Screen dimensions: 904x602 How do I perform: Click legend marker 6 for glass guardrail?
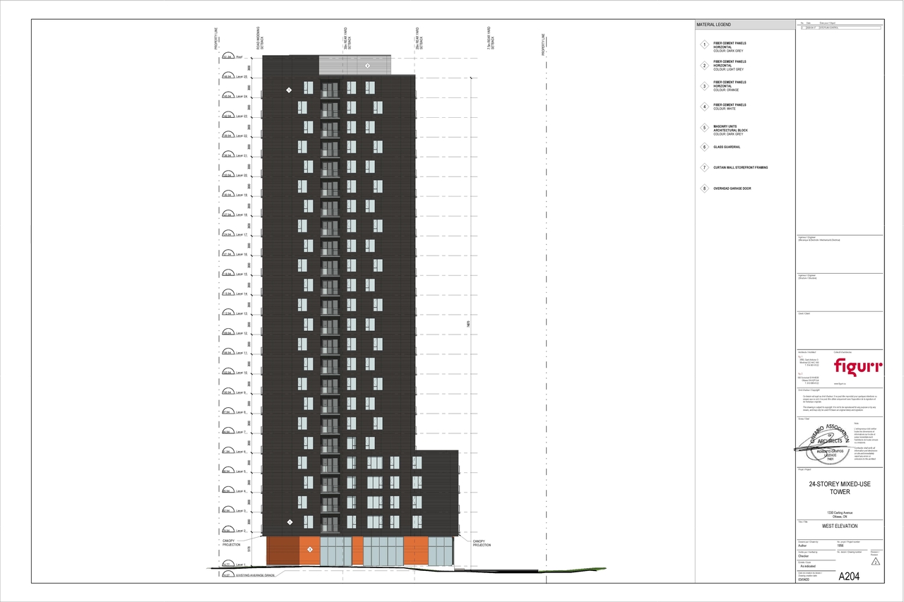(x=704, y=147)
